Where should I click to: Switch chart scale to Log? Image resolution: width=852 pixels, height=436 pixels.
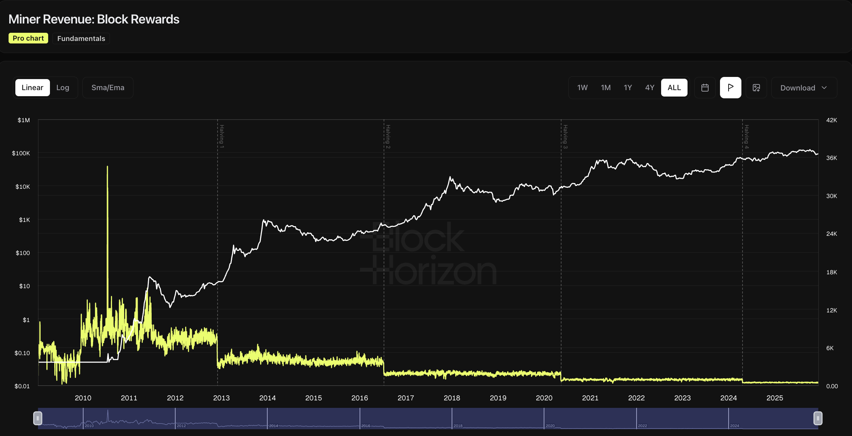point(63,88)
